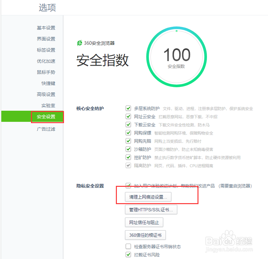The height and width of the screenshot is (259, 268).
Task: Click the 360安全浏览器 logo icon
Action: click(79, 43)
